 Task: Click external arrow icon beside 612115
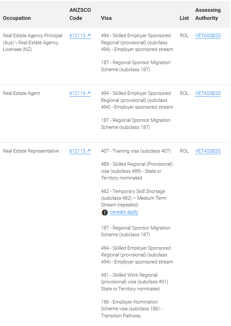click(x=89, y=151)
